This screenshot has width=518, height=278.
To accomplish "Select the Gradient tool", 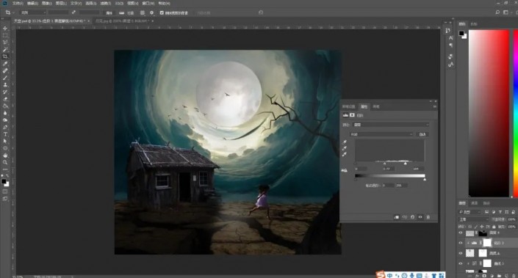I will (x=5, y=106).
